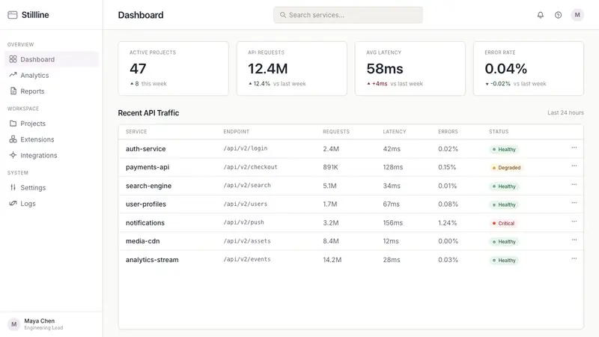Open the media-cdn entry

coord(142,241)
